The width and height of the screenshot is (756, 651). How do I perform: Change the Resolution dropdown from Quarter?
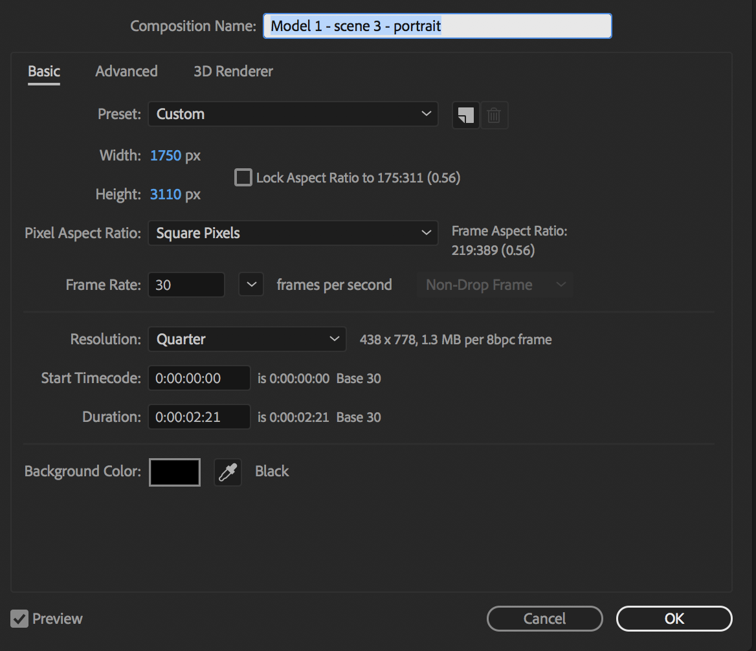(247, 339)
